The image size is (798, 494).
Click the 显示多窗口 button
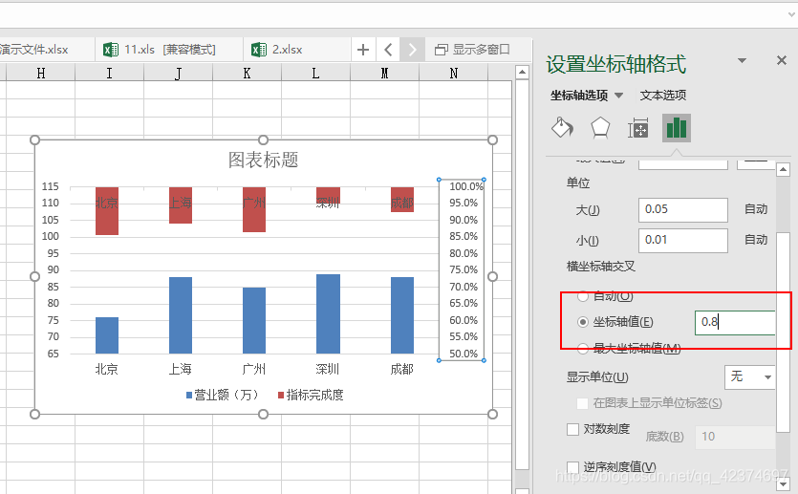click(472, 50)
